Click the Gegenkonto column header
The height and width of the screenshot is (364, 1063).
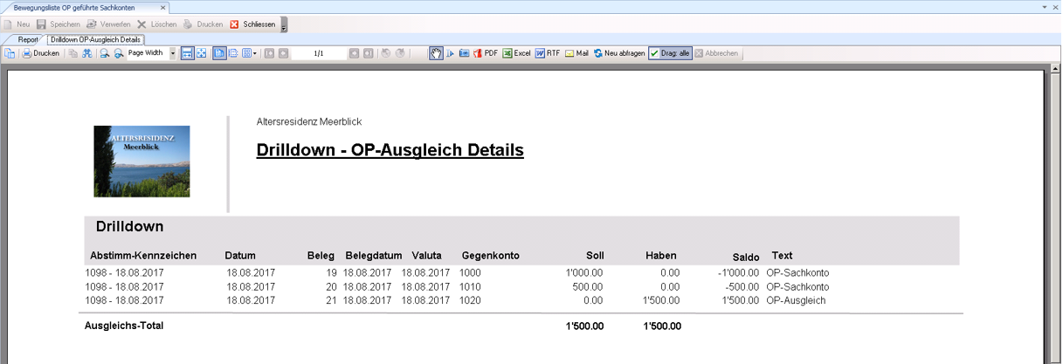(x=491, y=256)
